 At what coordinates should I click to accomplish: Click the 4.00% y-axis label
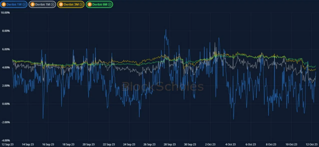[5, 67]
